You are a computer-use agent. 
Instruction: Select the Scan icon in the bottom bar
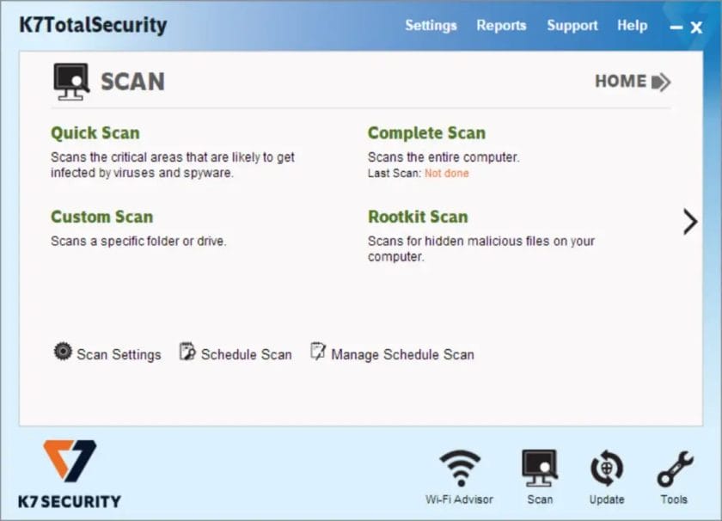[x=540, y=471]
